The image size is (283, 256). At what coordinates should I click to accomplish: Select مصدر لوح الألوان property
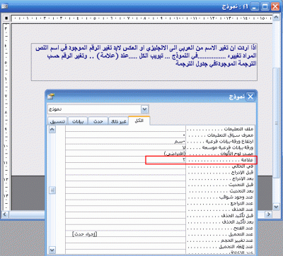click(x=221, y=154)
